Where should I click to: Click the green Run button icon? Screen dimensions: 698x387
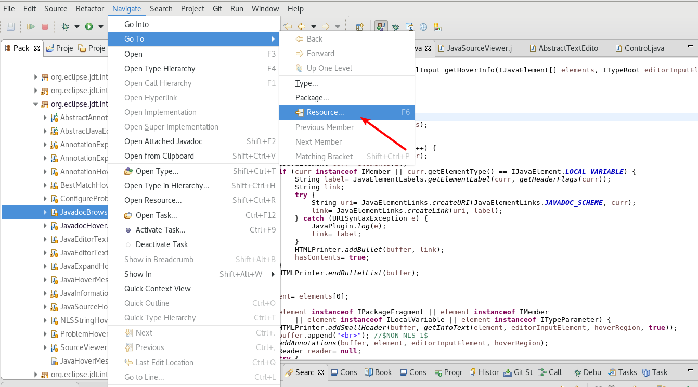click(x=89, y=27)
